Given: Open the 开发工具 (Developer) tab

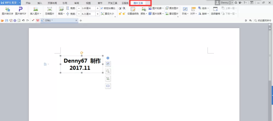Looking at the screenshot, I should click(x=112, y=3).
